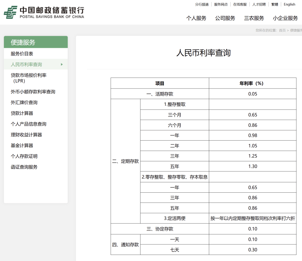Switch the site language to English
The width and height of the screenshot is (302, 261).
(x=289, y=4)
